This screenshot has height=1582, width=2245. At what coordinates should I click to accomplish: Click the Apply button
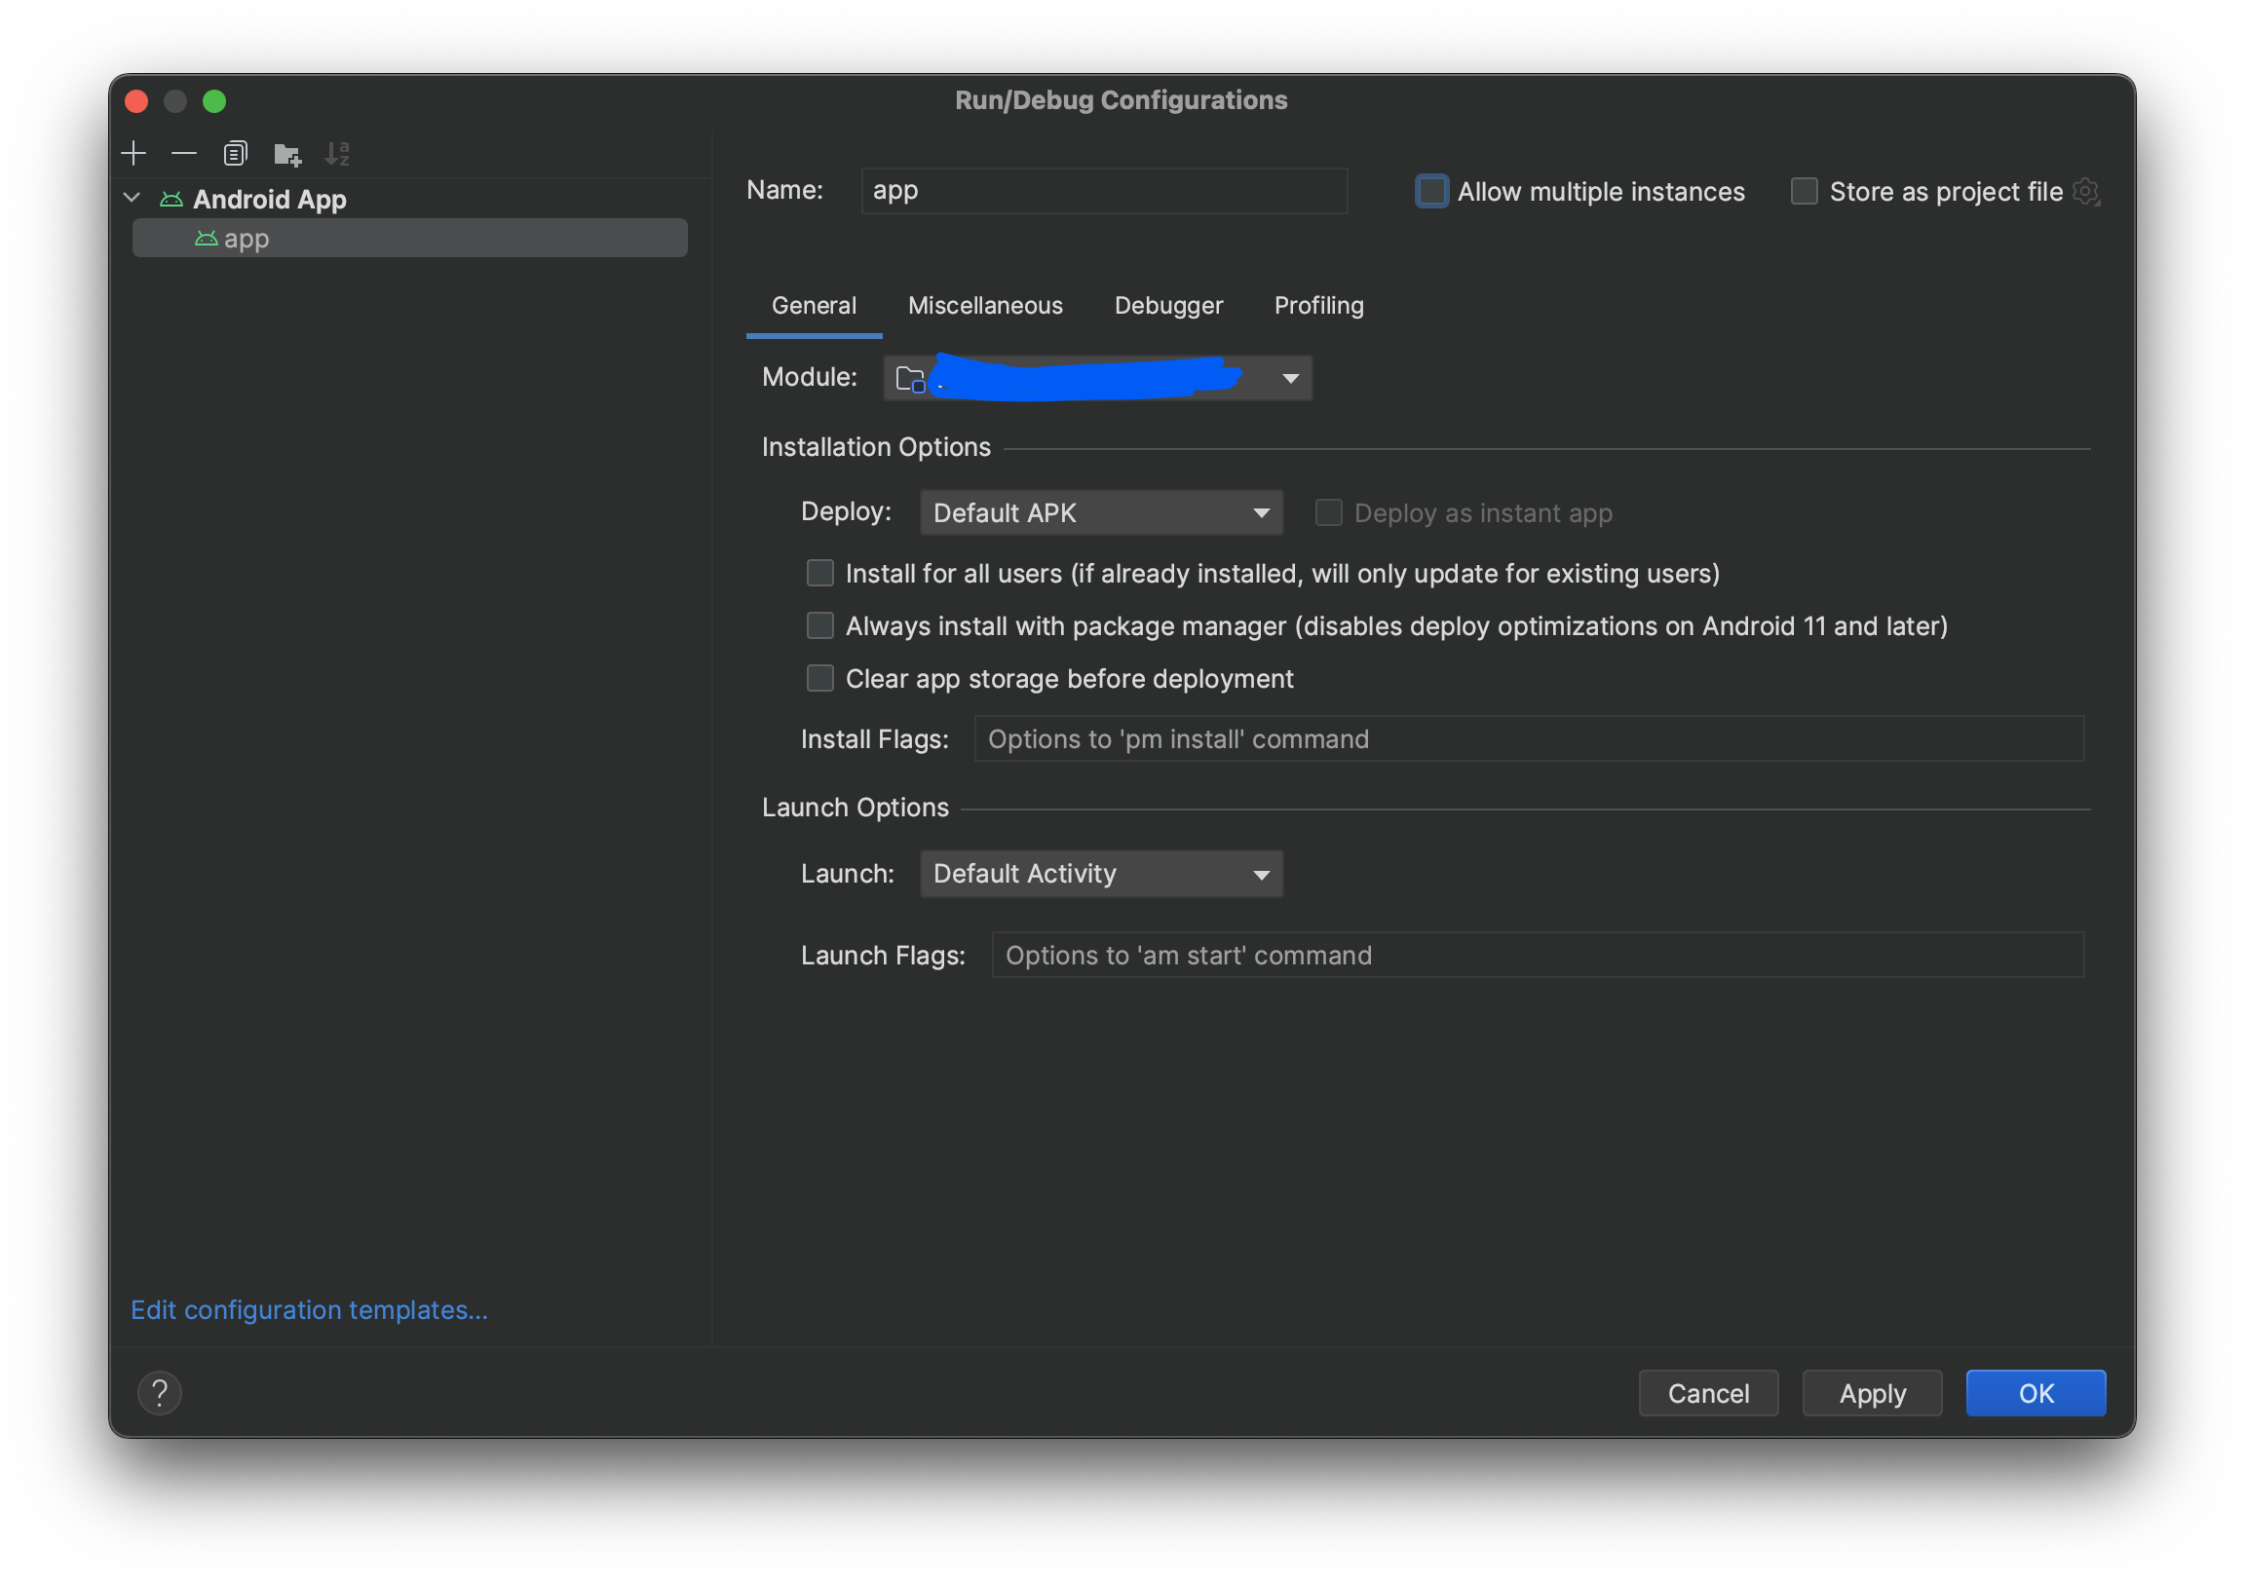pyautogui.click(x=1871, y=1392)
